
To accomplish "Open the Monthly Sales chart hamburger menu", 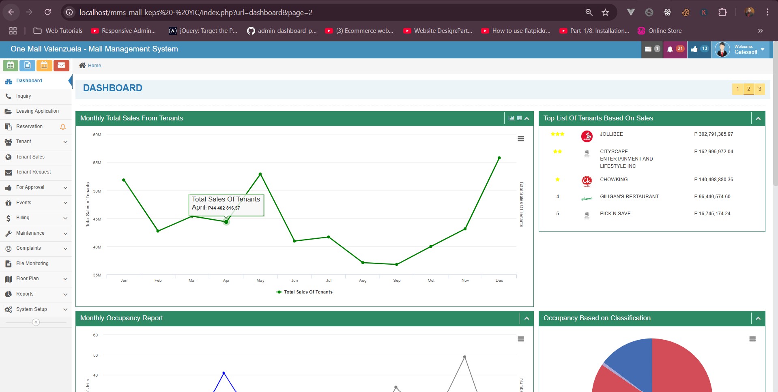I will [x=521, y=139].
